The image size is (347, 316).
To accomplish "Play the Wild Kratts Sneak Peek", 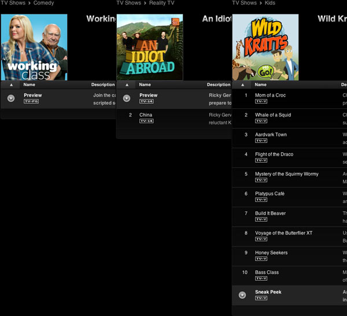I will [242, 295].
